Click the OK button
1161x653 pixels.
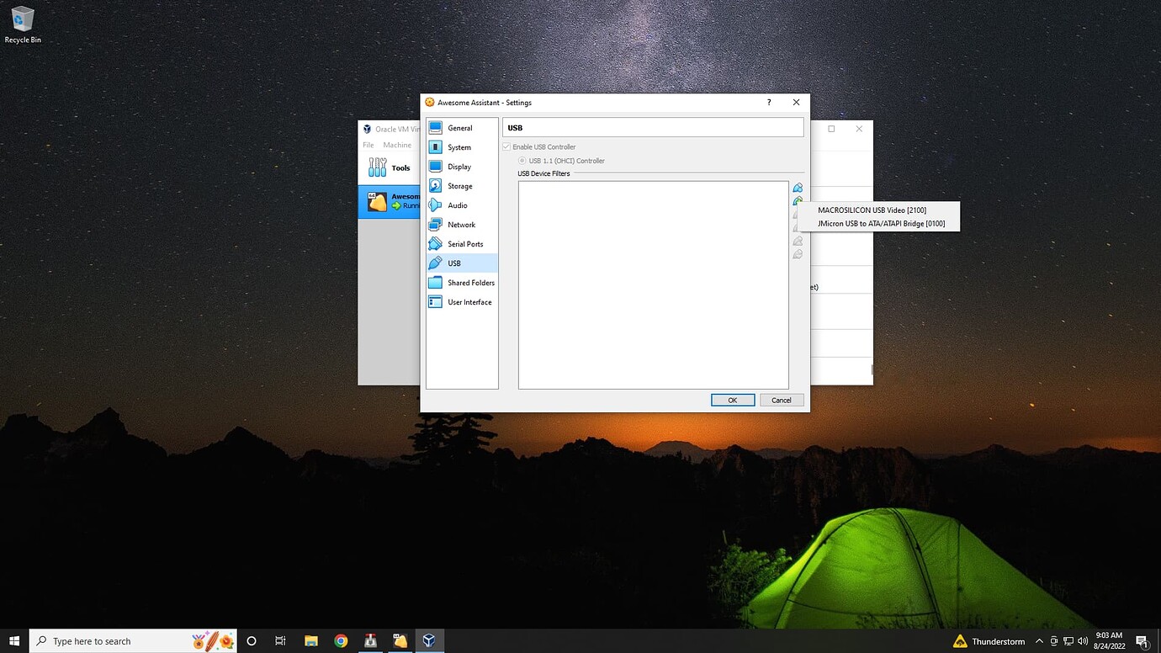(x=733, y=400)
